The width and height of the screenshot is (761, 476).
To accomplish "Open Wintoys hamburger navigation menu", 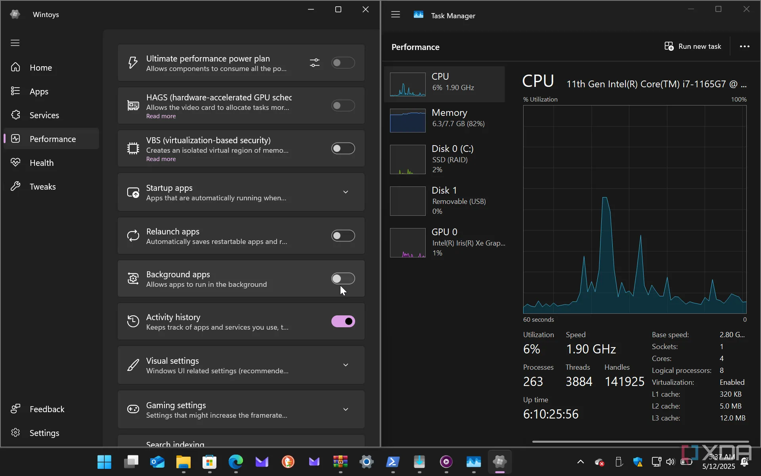I will coord(15,43).
